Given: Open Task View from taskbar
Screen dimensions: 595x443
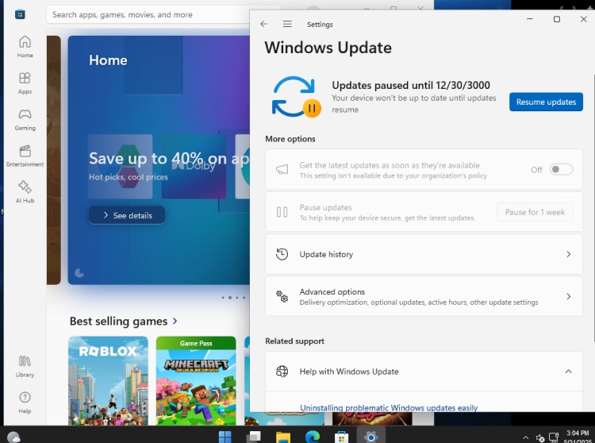Looking at the screenshot, I should (x=254, y=437).
